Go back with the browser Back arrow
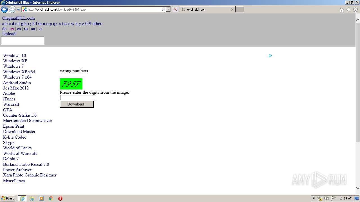The image size is (360, 202). (4, 10)
